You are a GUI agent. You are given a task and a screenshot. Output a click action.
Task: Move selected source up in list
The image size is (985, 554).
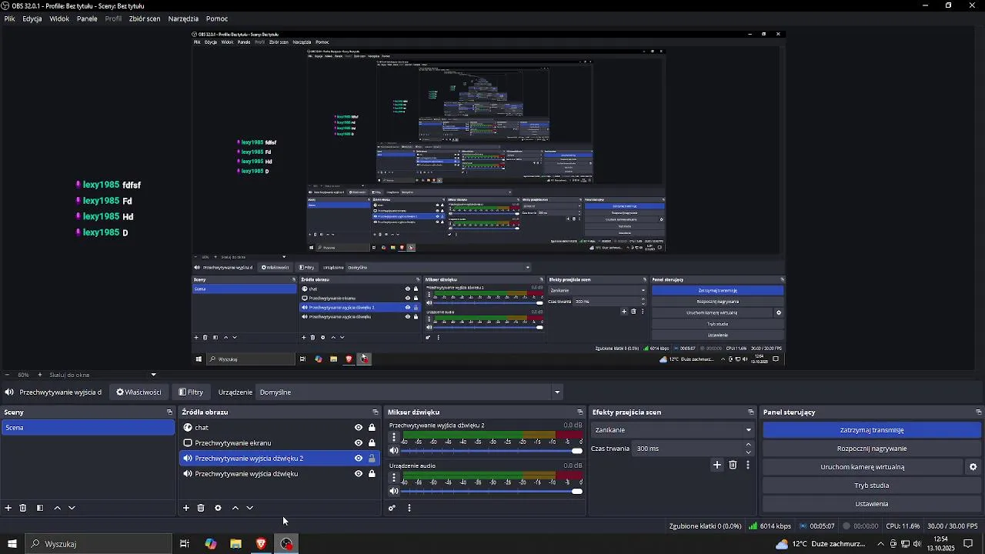[x=235, y=508]
